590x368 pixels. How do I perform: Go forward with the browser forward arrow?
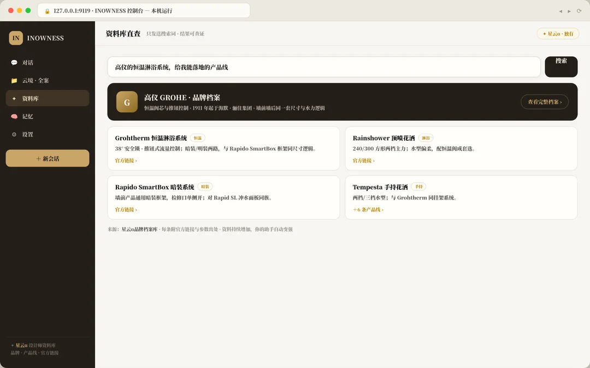(x=569, y=11)
